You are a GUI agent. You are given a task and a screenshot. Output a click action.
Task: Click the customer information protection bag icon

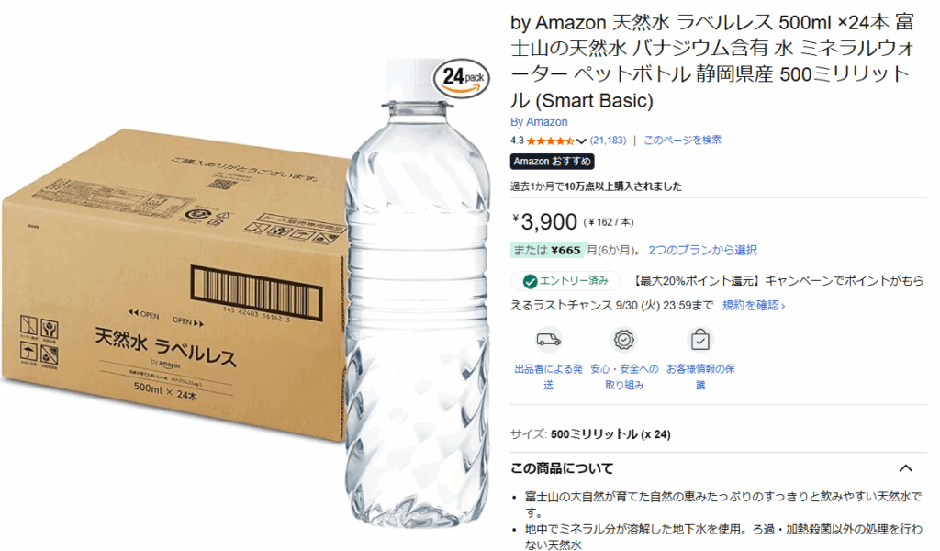click(700, 340)
